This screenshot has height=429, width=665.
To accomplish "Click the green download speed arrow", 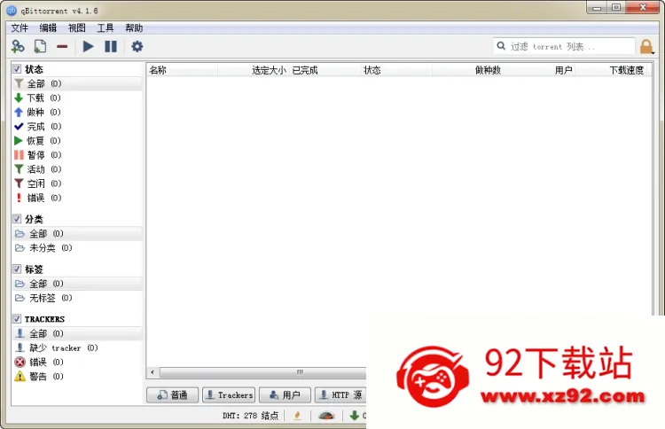I will pyautogui.click(x=355, y=416).
